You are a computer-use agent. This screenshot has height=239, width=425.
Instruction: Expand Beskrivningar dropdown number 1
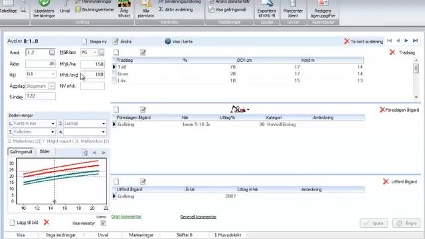coord(53,123)
